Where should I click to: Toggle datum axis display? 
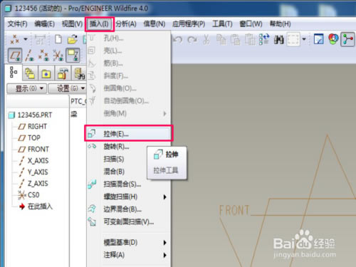pos(30,56)
